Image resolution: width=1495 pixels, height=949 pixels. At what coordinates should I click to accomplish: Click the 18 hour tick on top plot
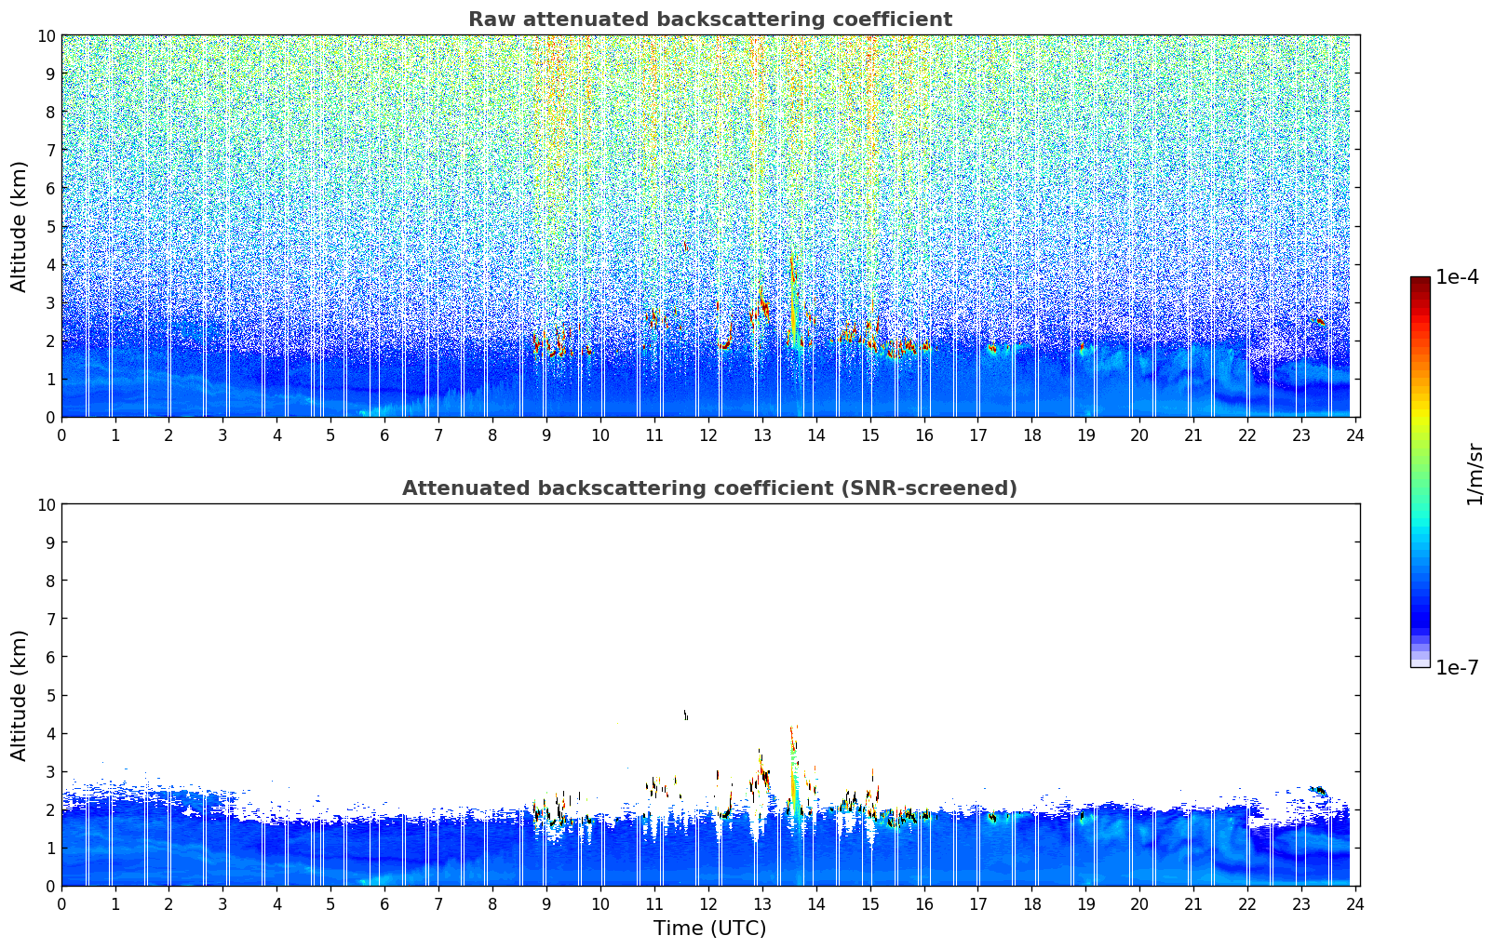point(1032,434)
